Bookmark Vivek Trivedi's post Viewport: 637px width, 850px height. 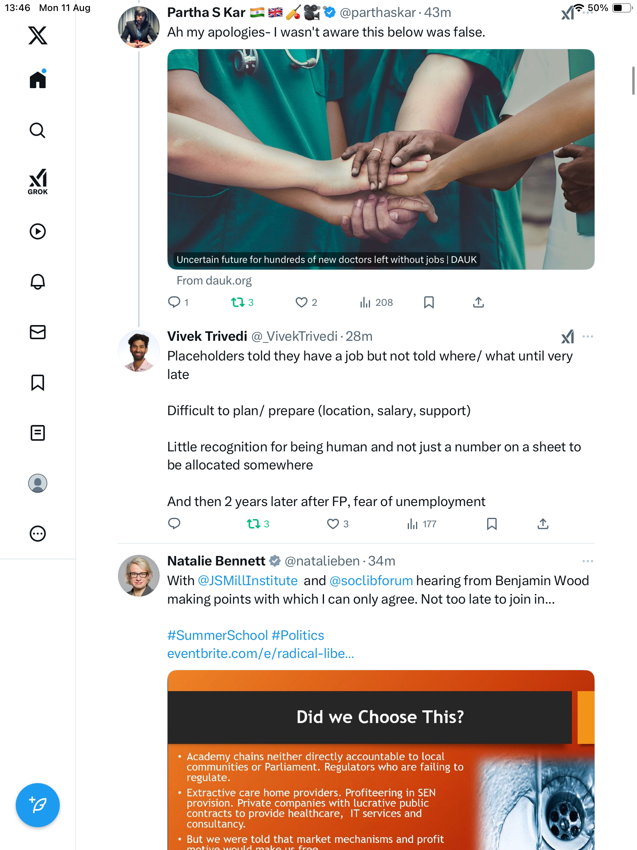[x=492, y=524]
